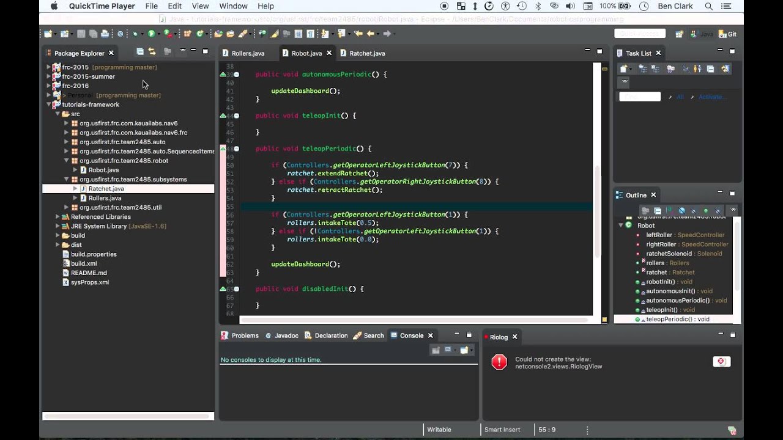783x440 pixels.
Task: Click the New Java Package icon
Action: coord(187,34)
